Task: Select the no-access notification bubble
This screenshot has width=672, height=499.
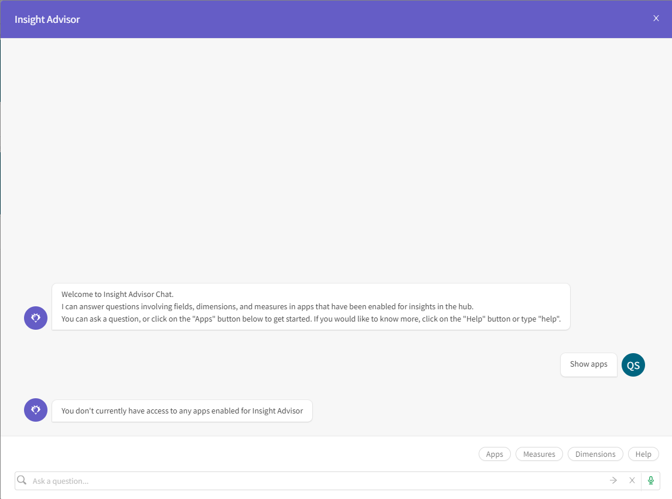Action: click(182, 411)
